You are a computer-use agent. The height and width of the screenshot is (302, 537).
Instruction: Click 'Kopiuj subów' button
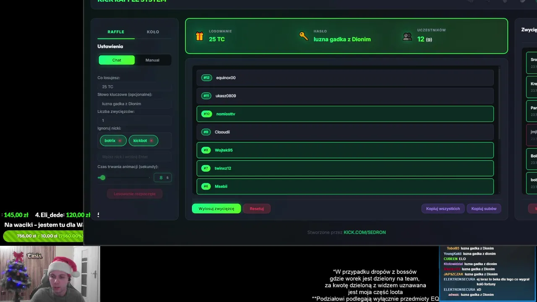point(484,208)
